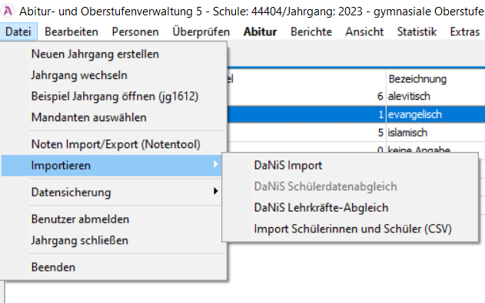Screen dimensions: 485x303
Task: Open Neuen Jahrgang erstellen
Action: pyautogui.click(x=95, y=54)
